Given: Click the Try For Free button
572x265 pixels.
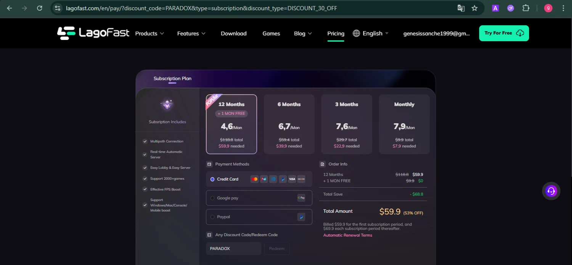Looking at the screenshot, I should [504, 33].
